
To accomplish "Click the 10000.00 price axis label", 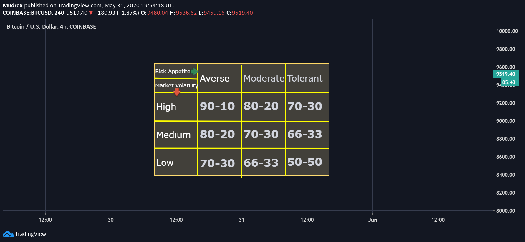I will tap(507, 31).
